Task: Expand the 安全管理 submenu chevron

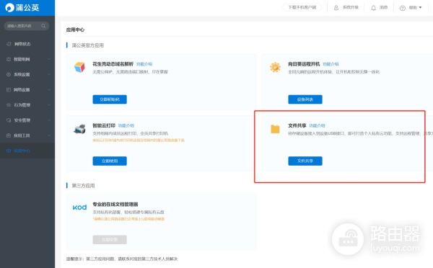Action: [x=49, y=120]
